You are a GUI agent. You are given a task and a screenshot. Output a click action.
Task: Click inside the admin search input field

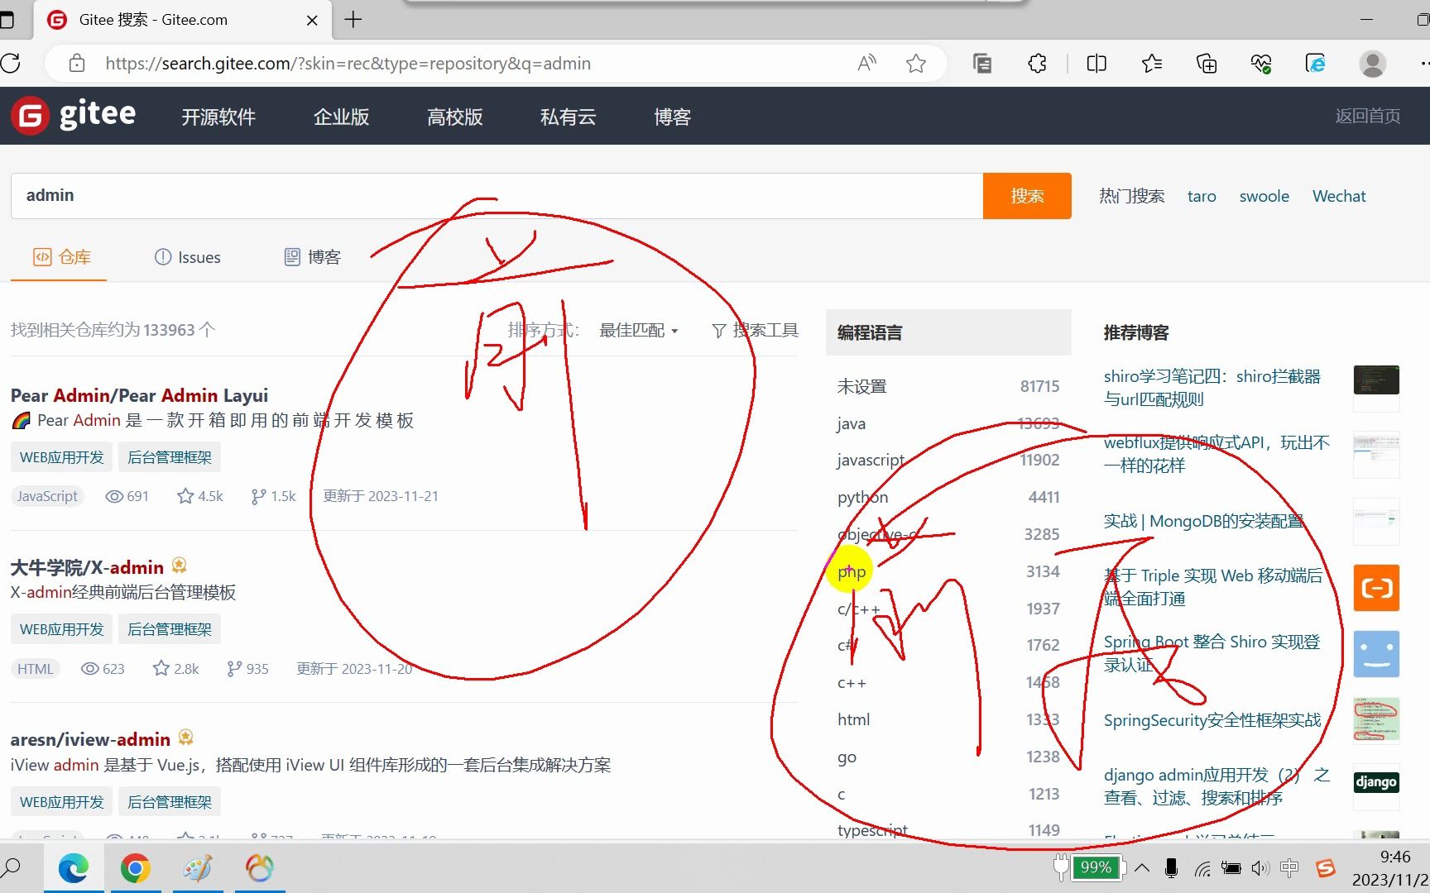(x=331, y=195)
